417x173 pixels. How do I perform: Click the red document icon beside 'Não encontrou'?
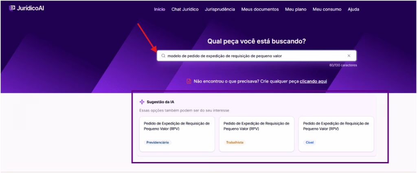coord(189,81)
